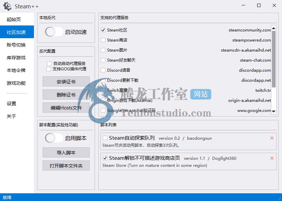Remove the Steam解锁不可描述游戏商店页 script via red X

(x=272, y=158)
